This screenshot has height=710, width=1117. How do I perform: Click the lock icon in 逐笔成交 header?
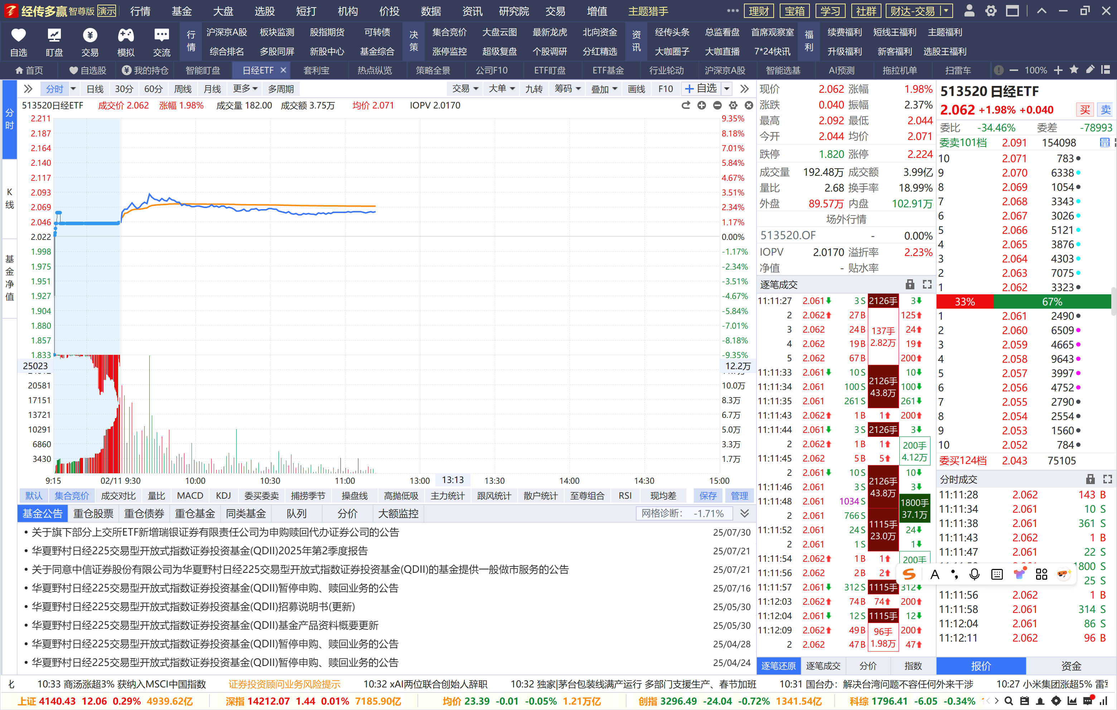pyautogui.click(x=910, y=284)
